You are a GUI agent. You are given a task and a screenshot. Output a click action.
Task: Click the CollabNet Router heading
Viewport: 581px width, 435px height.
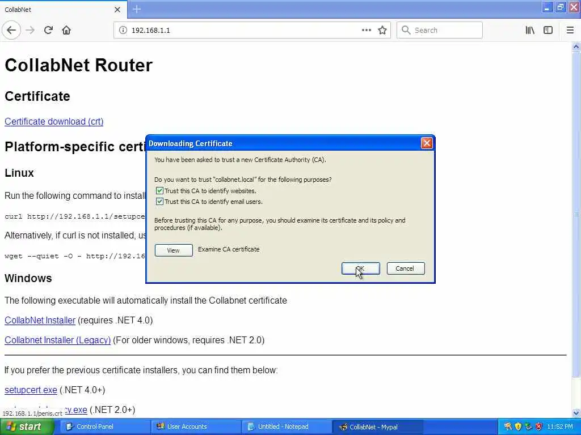click(78, 65)
